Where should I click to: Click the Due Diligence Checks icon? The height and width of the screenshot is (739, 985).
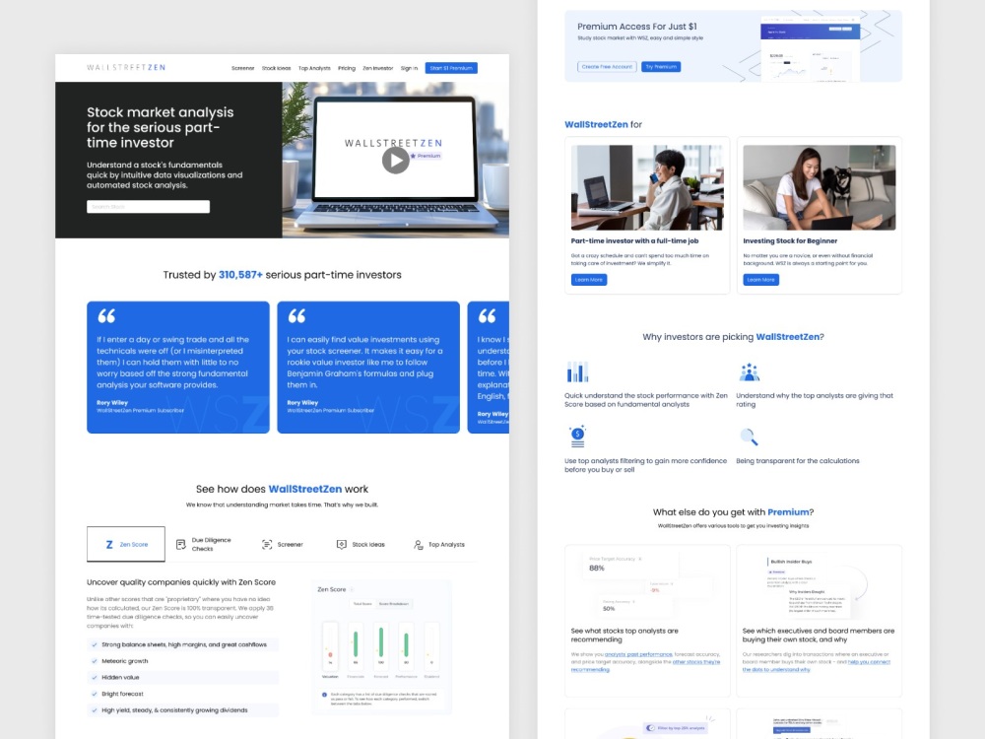pos(181,544)
